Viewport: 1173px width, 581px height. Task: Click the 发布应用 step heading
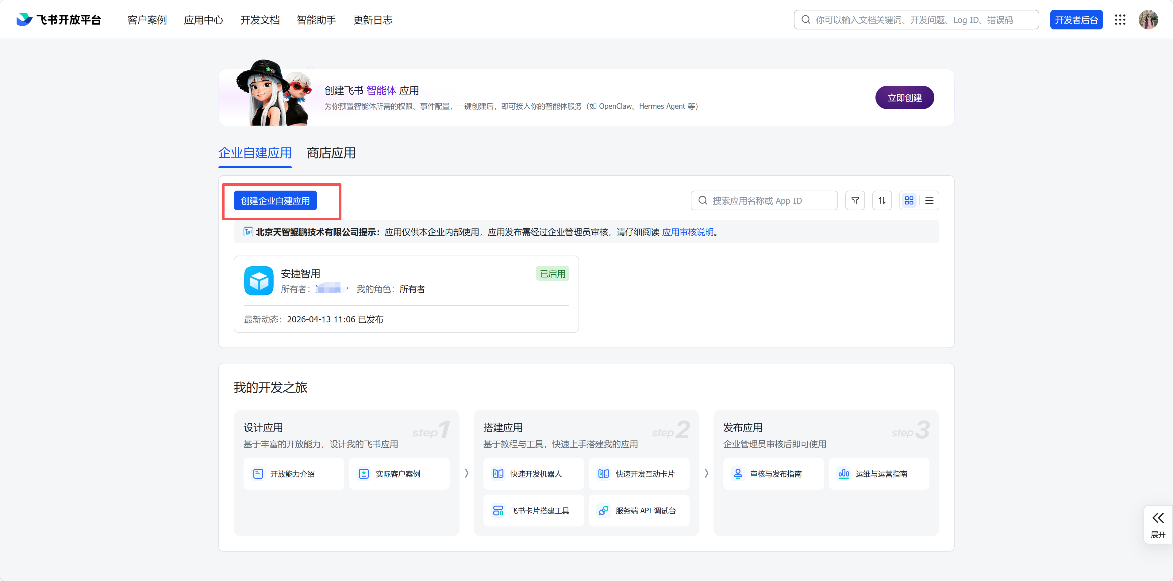[x=743, y=427]
